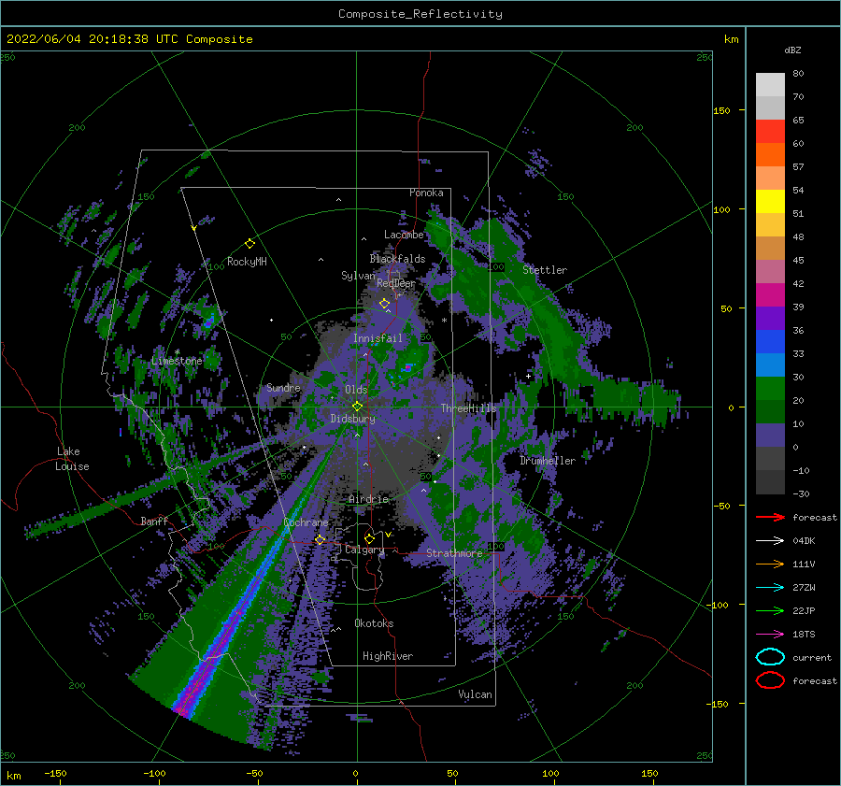Click the purple dBZ legend swatch
The width and height of the screenshot is (841, 786).
click(x=770, y=319)
